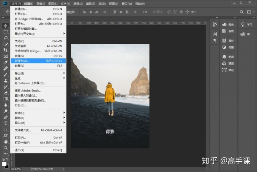Open the Color (颜色) panel

[x=228, y=25]
